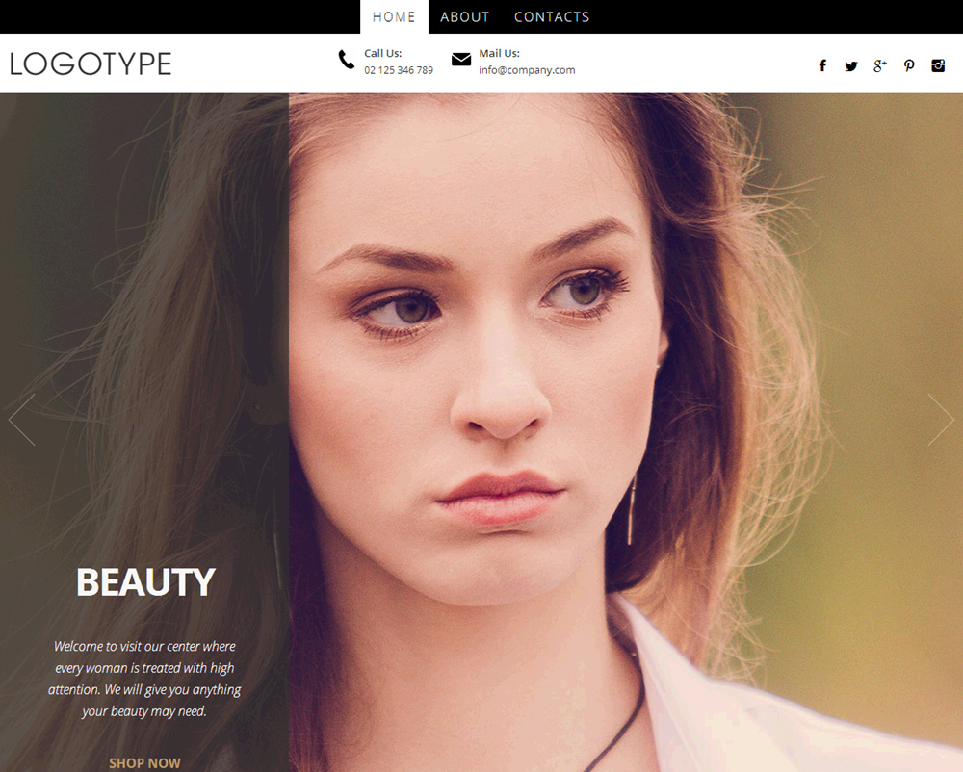Go to previous slide with left arrow

click(22, 420)
